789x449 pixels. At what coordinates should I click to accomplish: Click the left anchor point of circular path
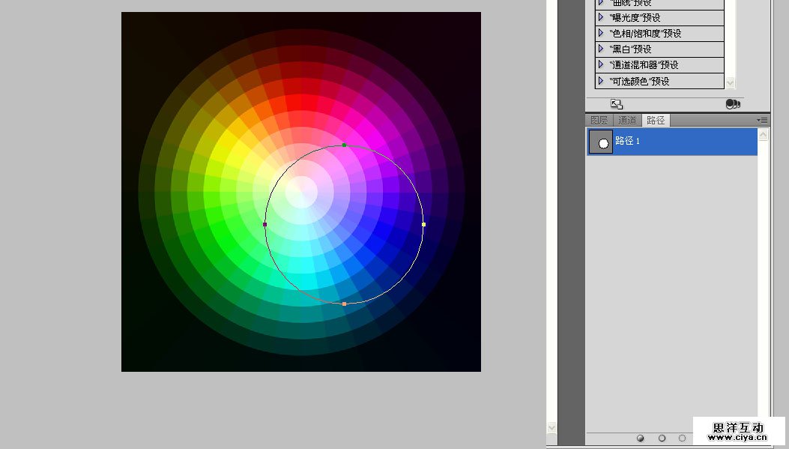pyautogui.click(x=264, y=224)
